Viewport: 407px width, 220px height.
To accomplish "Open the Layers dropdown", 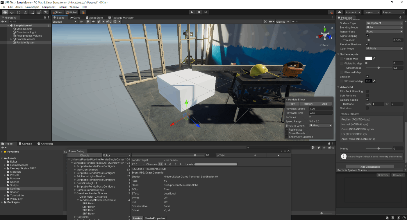I will point(371,12).
